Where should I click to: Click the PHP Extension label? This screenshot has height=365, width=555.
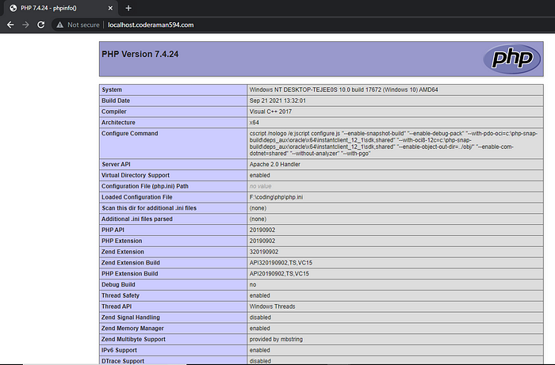tap(122, 241)
